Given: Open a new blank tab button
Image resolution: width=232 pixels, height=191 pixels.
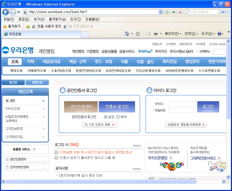Looking at the screenshot, I should tap(84, 34).
